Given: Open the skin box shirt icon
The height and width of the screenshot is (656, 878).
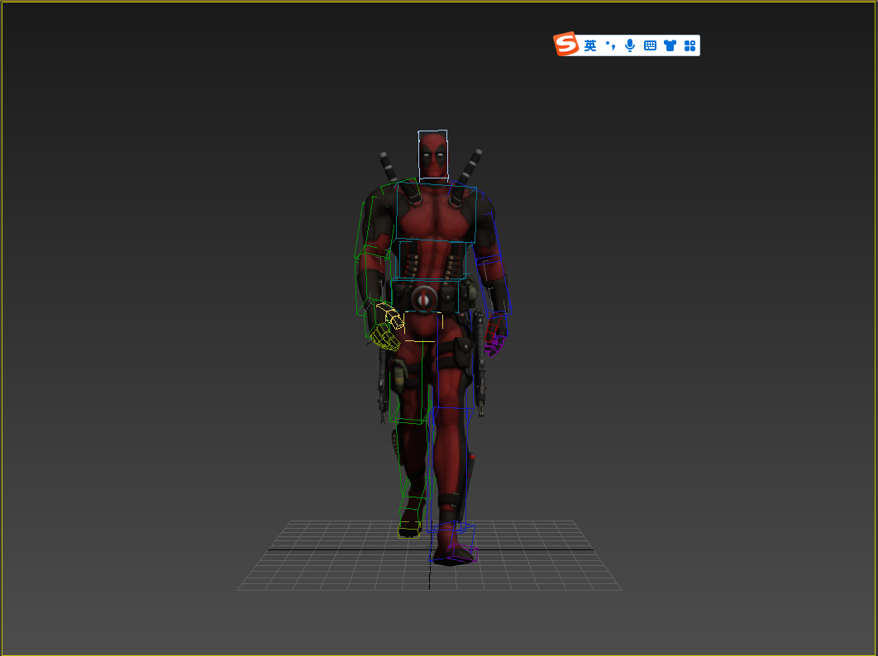Looking at the screenshot, I should 670,45.
